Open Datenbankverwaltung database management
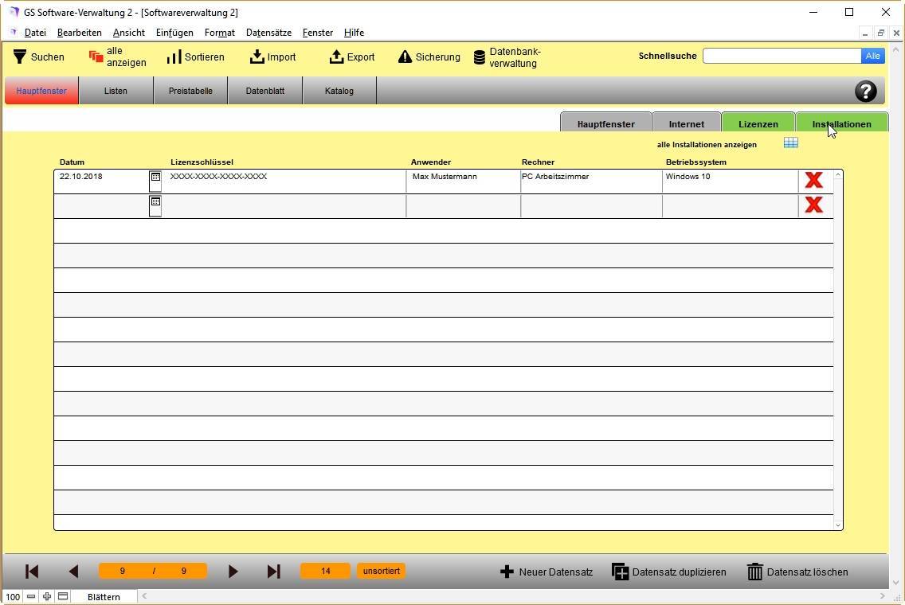 point(480,57)
